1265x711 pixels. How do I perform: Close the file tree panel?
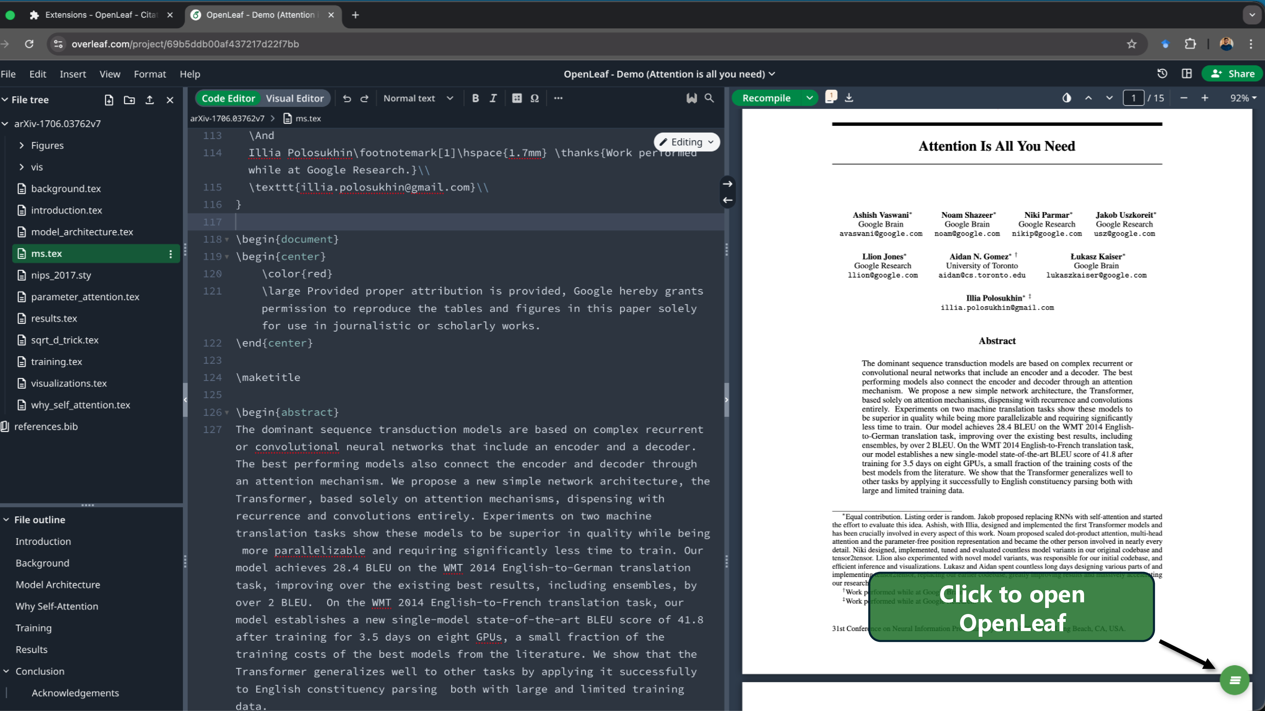point(170,100)
